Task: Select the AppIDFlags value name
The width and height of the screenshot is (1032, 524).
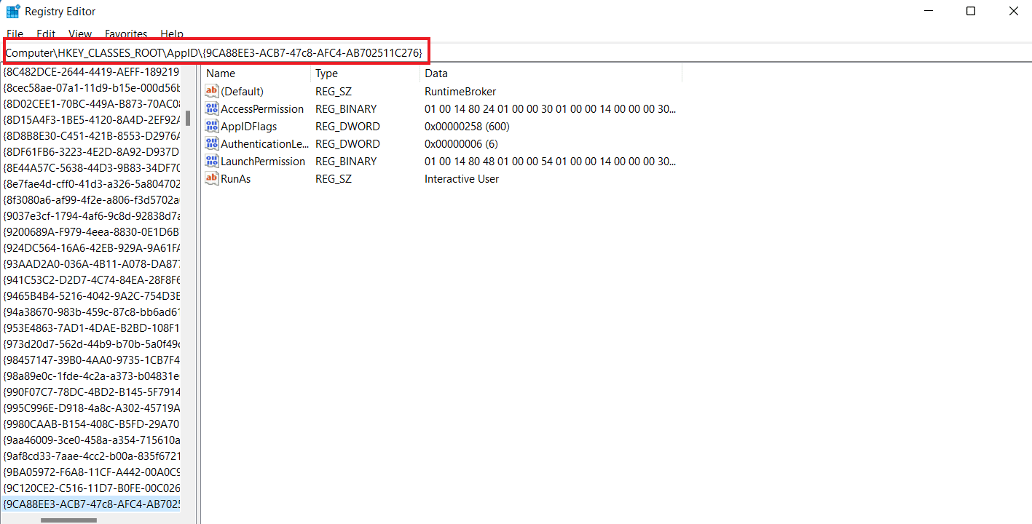Action: [249, 126]
